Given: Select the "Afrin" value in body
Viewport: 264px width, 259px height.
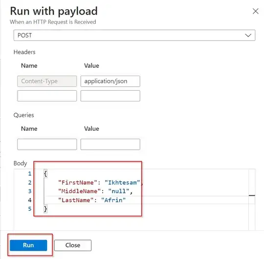Looking at the screenshot, I should pos(113,200).
